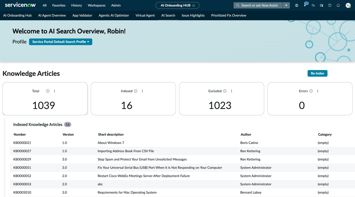This screenshot has height=197, width=355.
Task: Switch to Virtual Agent tab
Action: tap(145, 15)
